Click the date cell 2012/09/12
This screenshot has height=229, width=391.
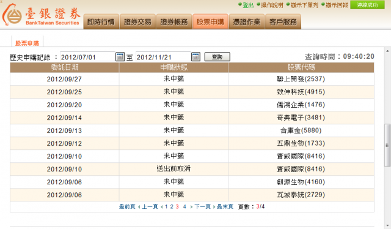64,143
